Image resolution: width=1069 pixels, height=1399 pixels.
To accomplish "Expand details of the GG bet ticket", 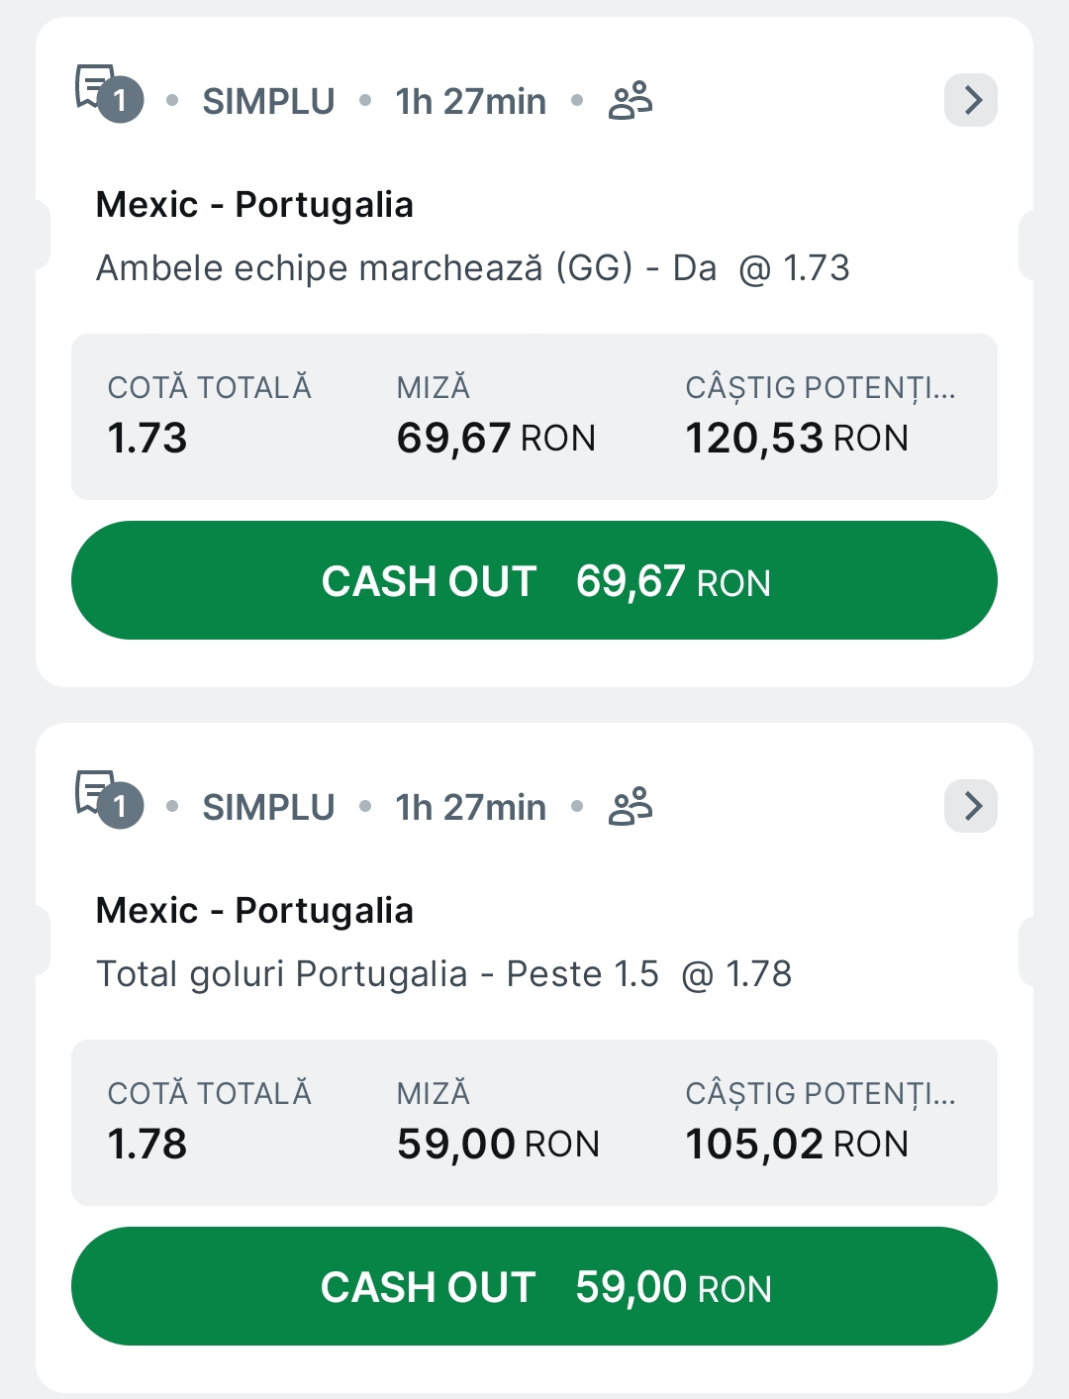I will [971, 100].
